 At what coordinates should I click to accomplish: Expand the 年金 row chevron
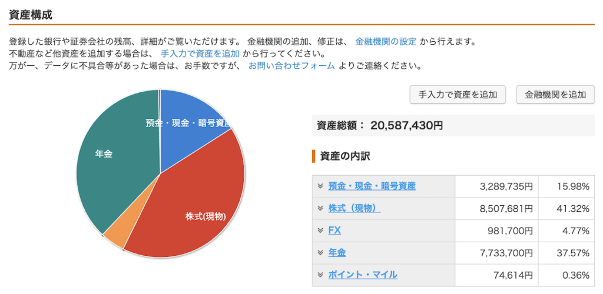click(x=320, y=253)
